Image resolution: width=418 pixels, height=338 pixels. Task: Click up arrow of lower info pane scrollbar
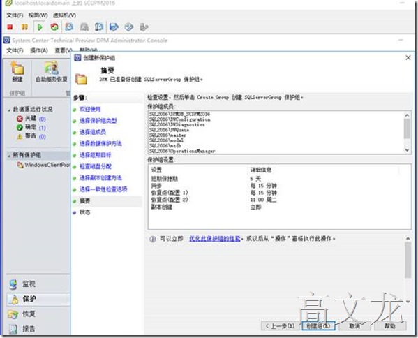[x=408, y=238]
